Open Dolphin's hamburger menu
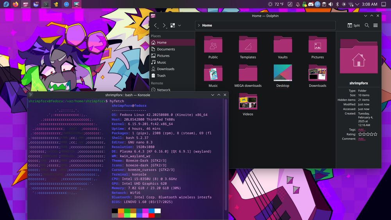The image size is (391, 220). tap(375, 25)
